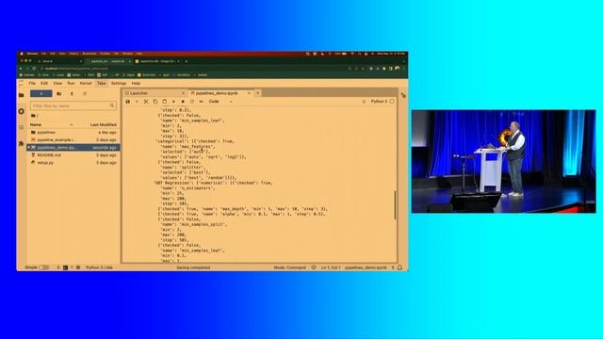Reload the browser page
The width and height of the screenshot is (603, 339).
coord(34,69)
